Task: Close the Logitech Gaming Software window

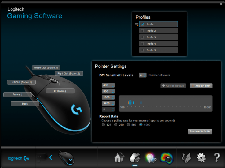Action: pyautogui.click(x=221, y=4)
